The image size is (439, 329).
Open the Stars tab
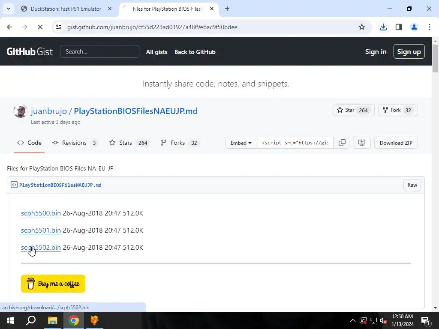[x=129, y=143]
